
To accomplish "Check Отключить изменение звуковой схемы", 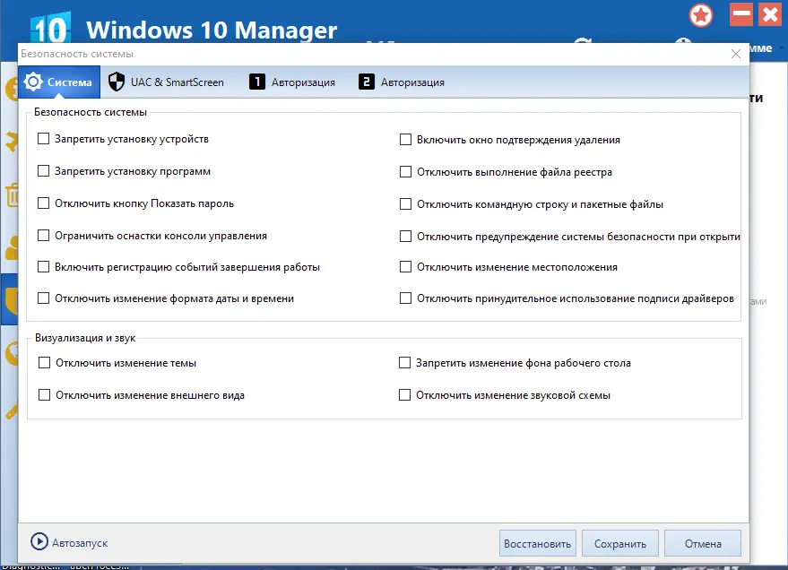I will click(404, 394).
